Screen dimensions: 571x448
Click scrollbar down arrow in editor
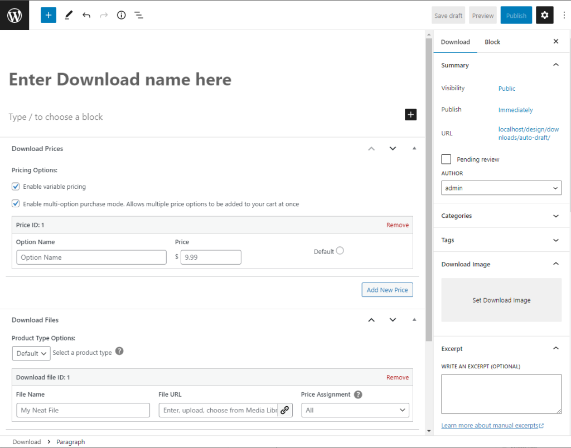pyautogui.click(x=429, y=431)
